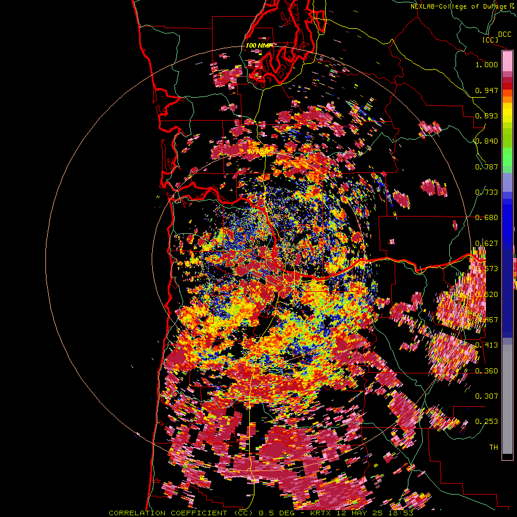Select the CORRELATION COEFFICIENT (CC) title text
This screenshot has height=517, width=517.
(181, 513)
